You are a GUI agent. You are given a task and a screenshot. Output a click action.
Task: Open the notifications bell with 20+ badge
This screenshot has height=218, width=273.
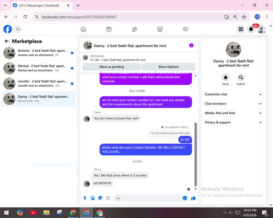[x=251, y=29]
